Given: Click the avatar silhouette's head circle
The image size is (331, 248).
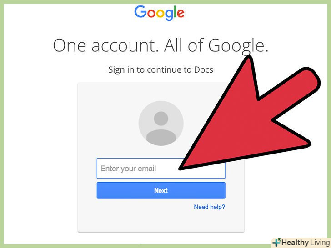Looking at the screenshot, I should (x=161, y=119).
